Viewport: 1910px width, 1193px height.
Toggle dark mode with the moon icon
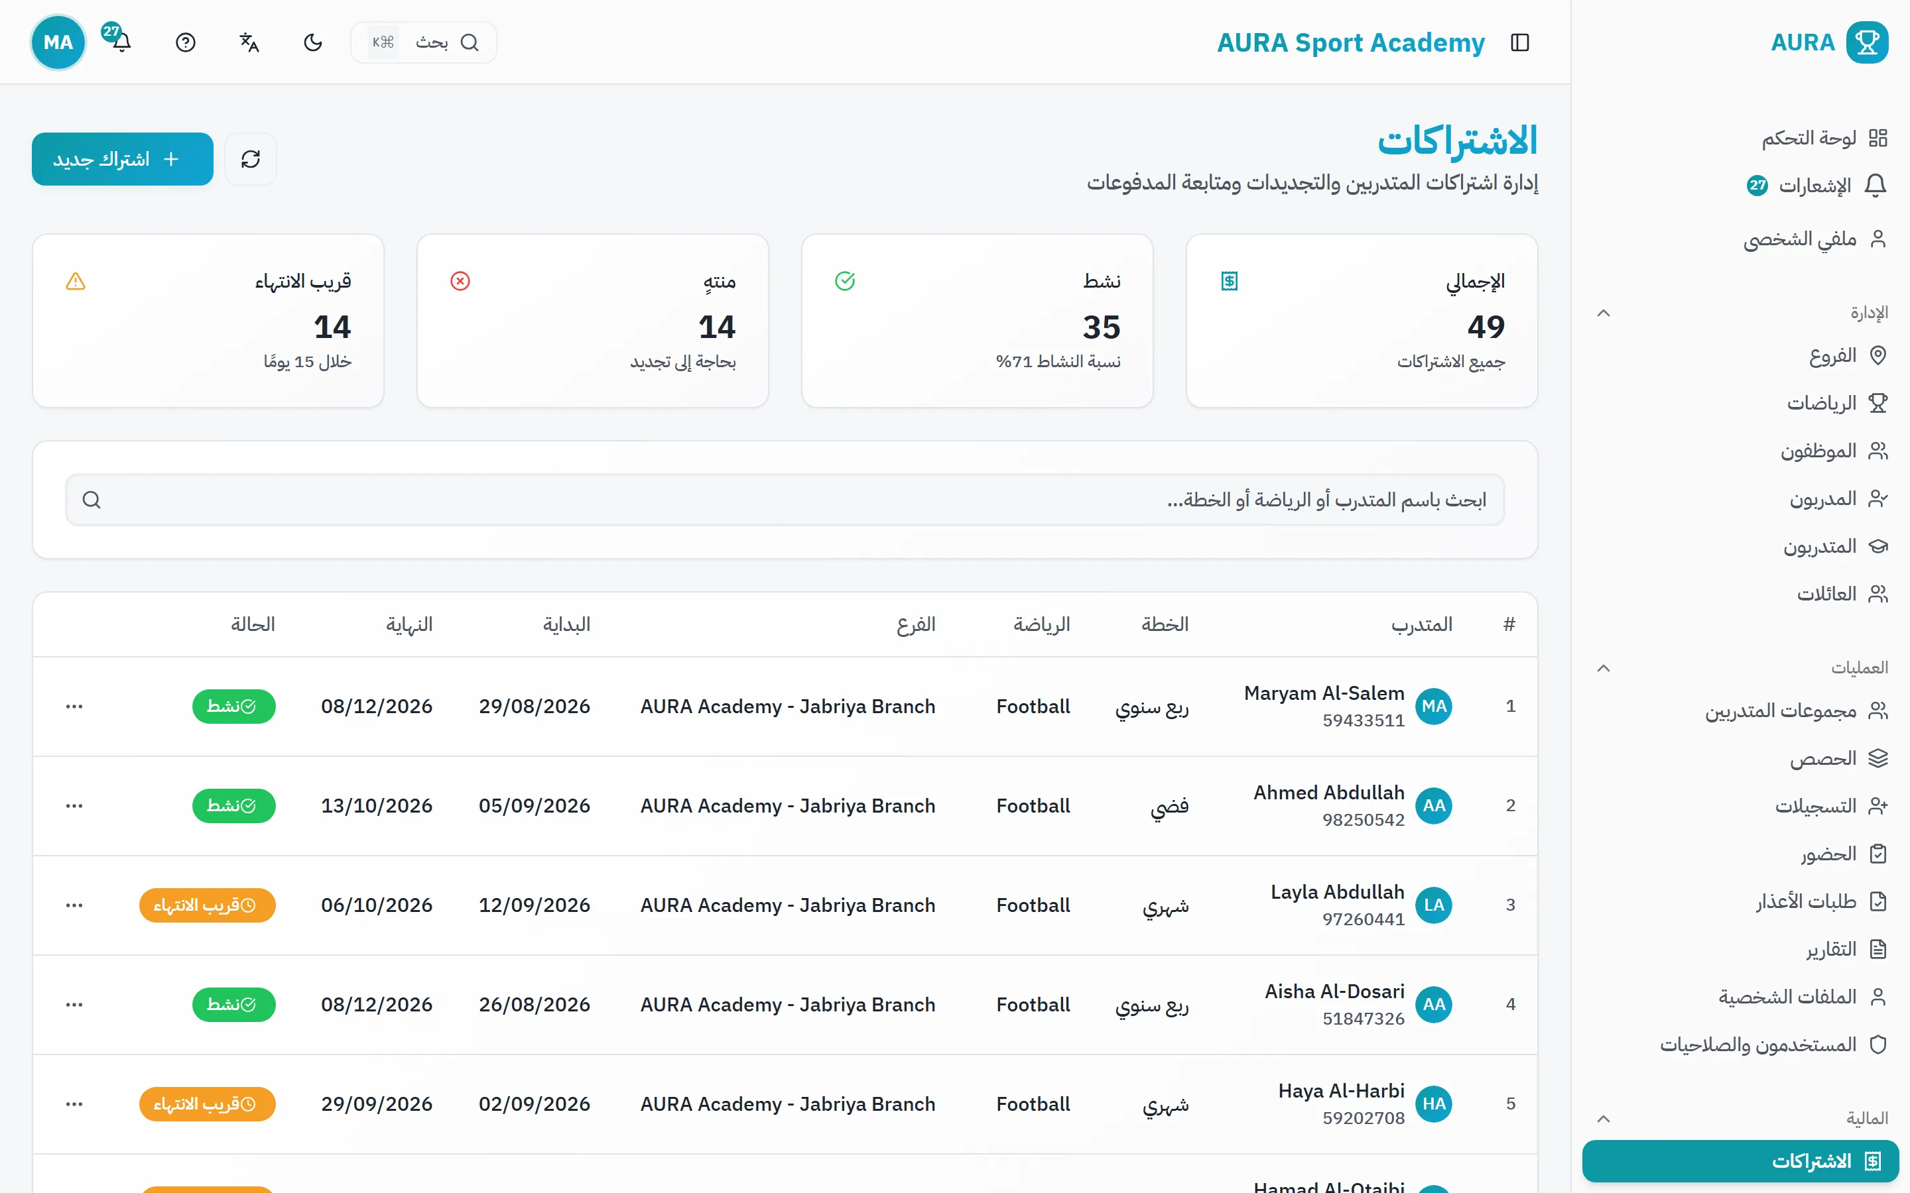[x=312, y=42]
